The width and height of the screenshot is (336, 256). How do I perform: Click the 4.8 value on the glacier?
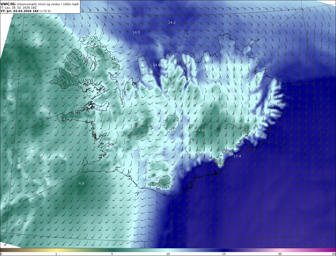click(x=201, y=130)
